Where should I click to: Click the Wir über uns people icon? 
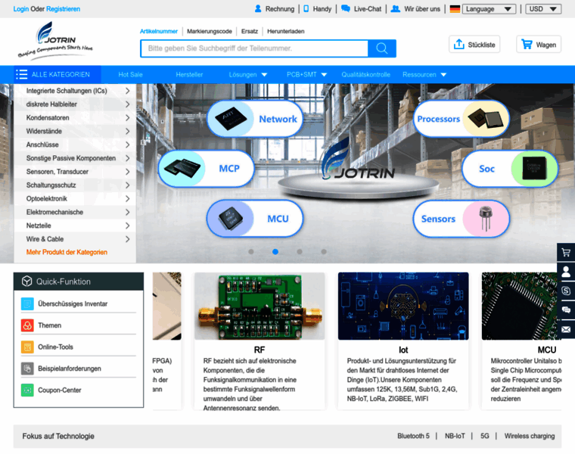pos(395,8)
